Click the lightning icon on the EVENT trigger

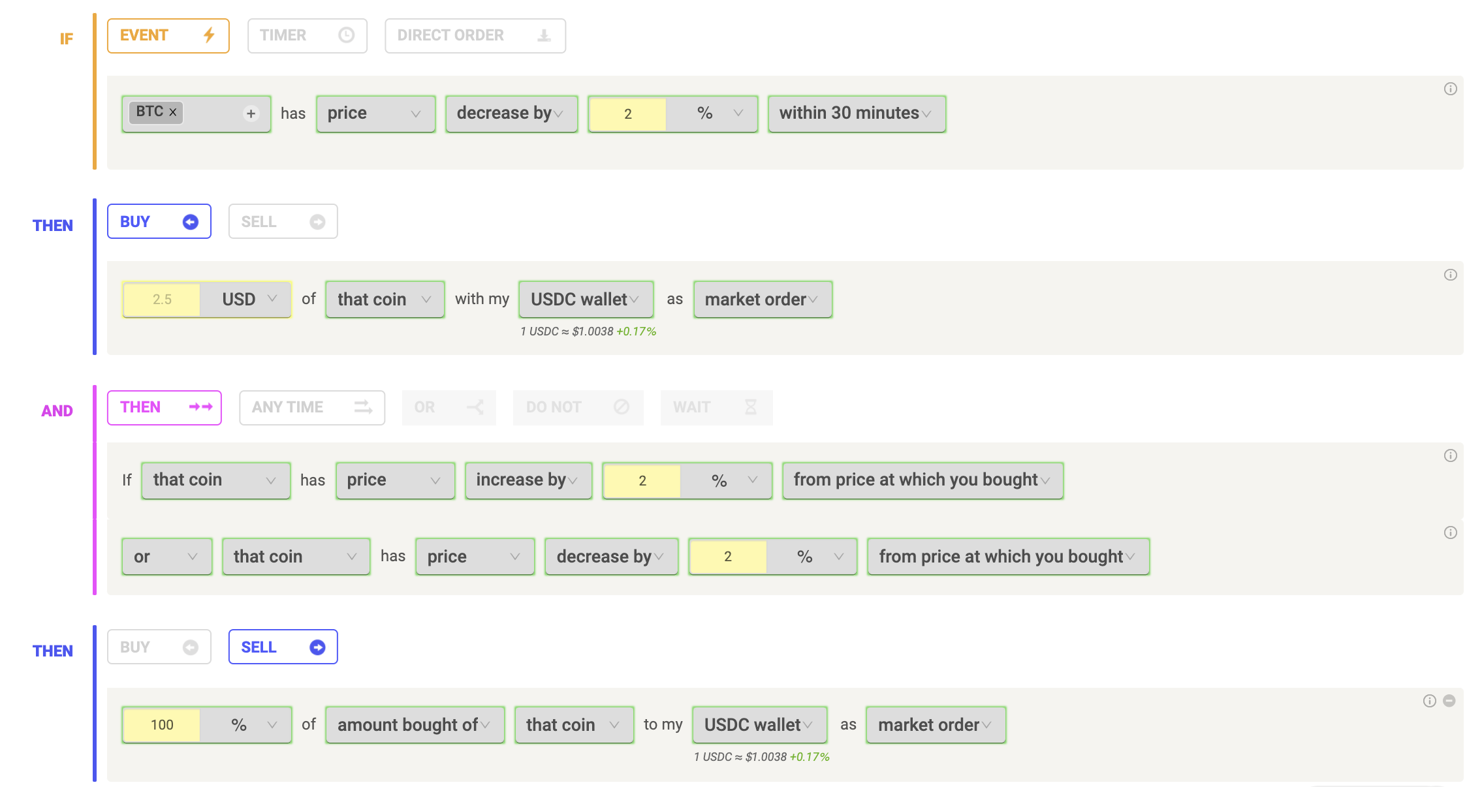pyautogui.click(x=208, y=35)
